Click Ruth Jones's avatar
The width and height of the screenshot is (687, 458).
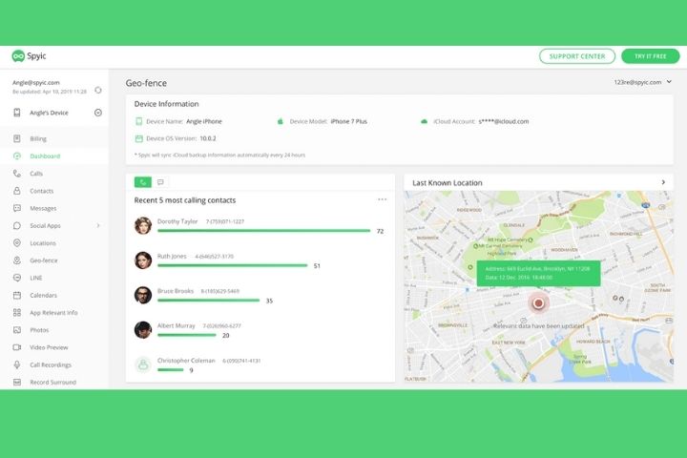[x=143, y=260]
